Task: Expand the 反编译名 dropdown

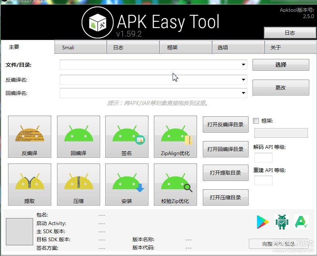Action: [243, 80]
